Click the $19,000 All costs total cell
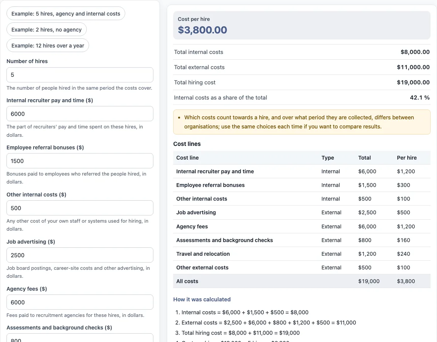 point(369,281)
